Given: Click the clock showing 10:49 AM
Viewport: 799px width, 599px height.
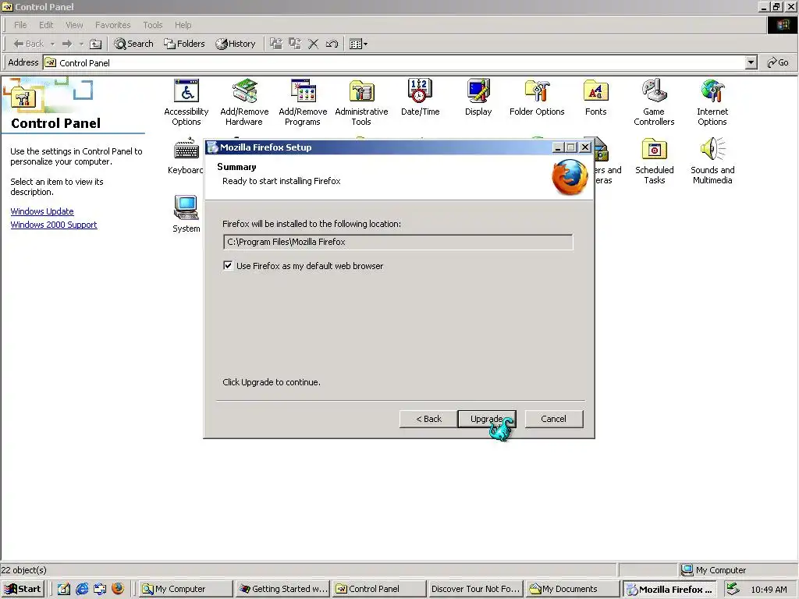Looking at the screenshot, I should (x=769, y=590).
